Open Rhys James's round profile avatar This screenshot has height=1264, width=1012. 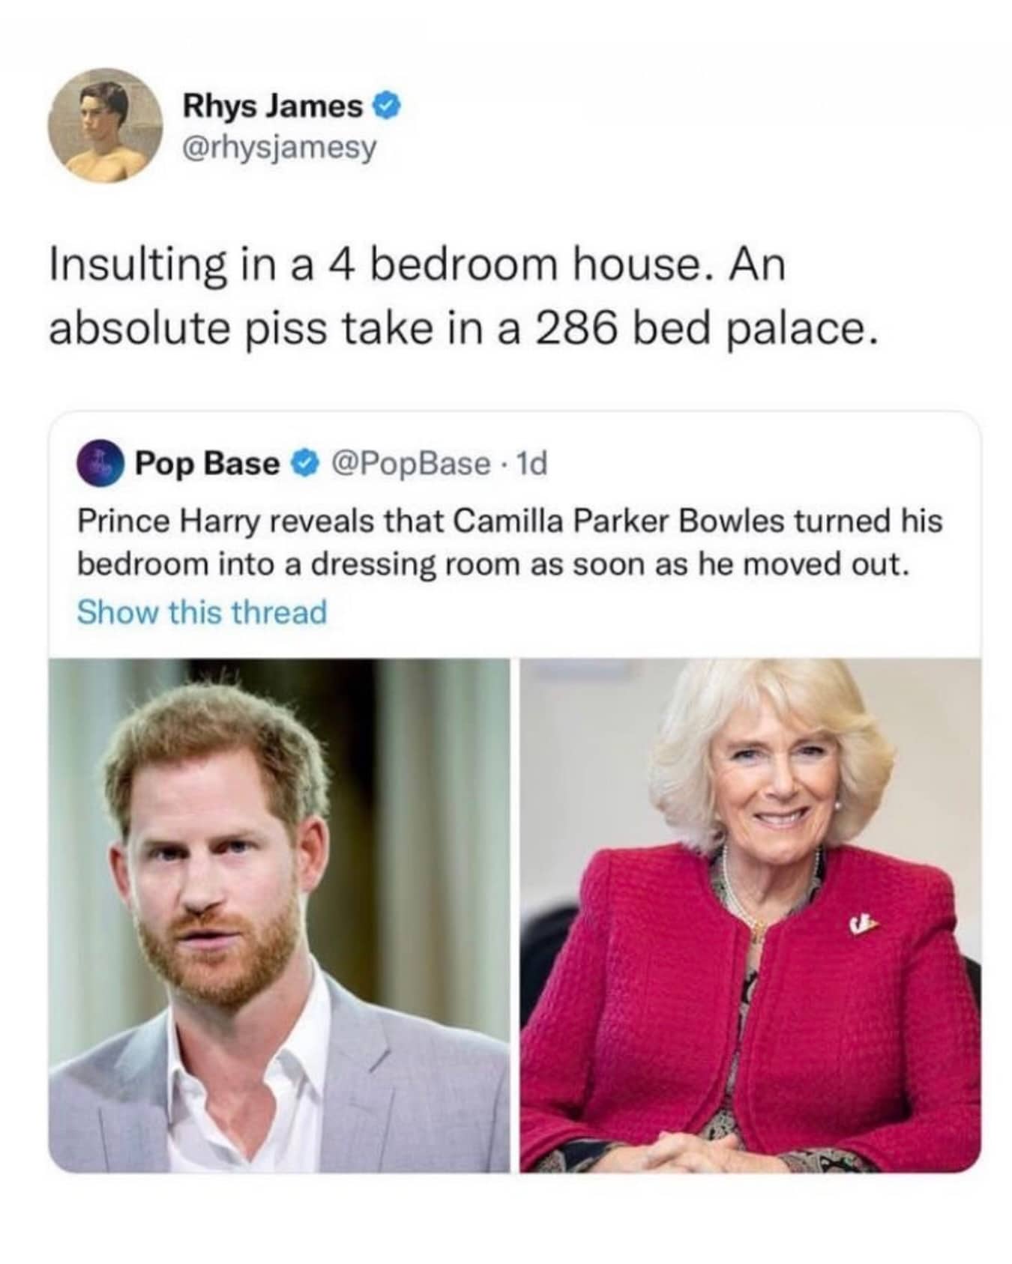[x=106, y=125]
